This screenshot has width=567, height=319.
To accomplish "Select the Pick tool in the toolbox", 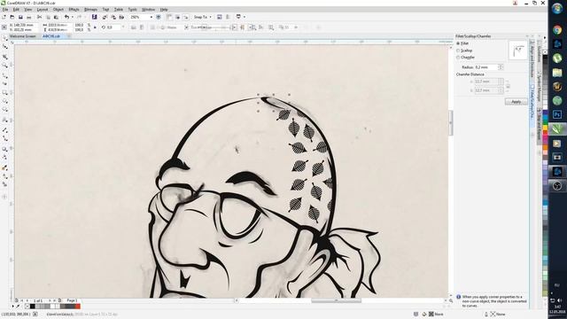I will (x=4, y=37).
